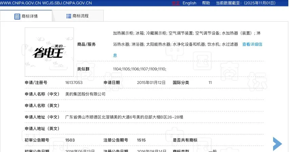Click the 省电王 trademark image

pos(49,52)
